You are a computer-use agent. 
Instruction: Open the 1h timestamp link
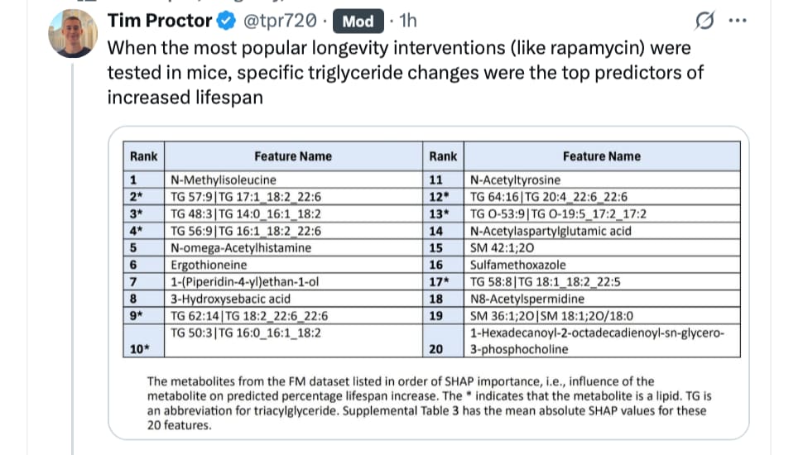point(407,21)
